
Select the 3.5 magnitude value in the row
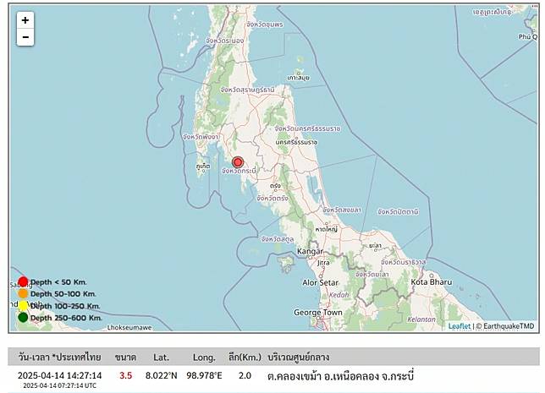(125, 375)
